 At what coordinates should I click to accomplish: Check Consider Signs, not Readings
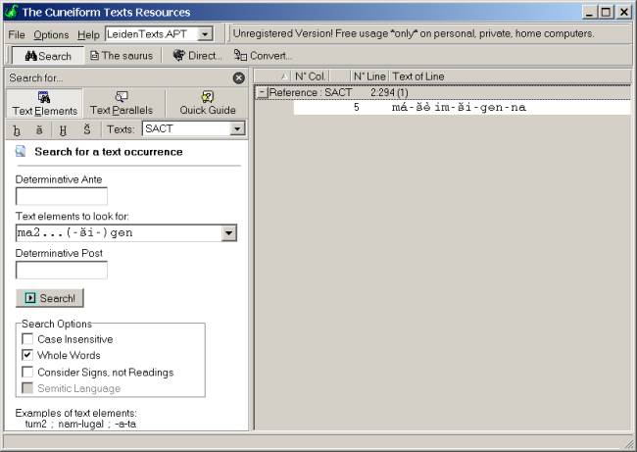27,373
